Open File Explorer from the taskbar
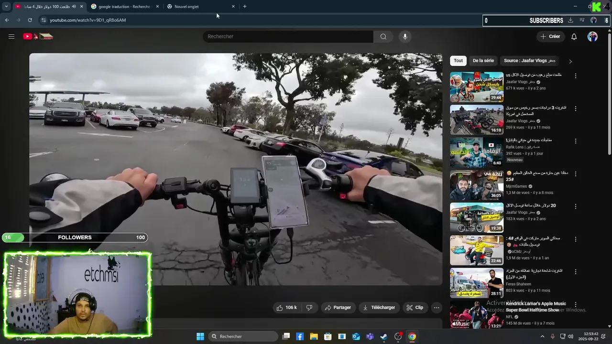612x344 pixels. (314, 336)
